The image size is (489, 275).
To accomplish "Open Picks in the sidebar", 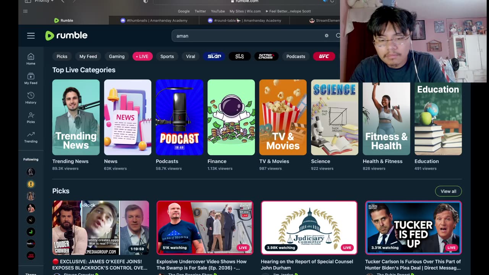I will (x=31, y=118).
